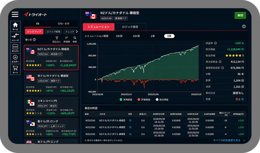Image resolution: width=260 pixels, height=153 pixels.
Task: Click the magnifier search icon
Action: [x=75, y=38]
